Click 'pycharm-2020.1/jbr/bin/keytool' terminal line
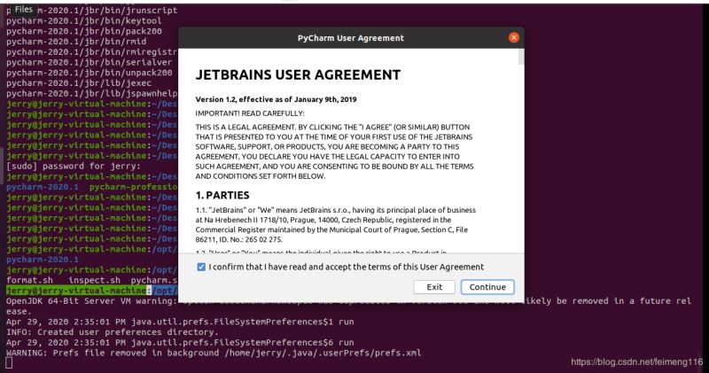The image size is (709, 373). [x=84, y=20]
